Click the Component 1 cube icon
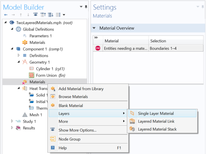Viewport: 206px width, 154px height. (x=18, y=49)
